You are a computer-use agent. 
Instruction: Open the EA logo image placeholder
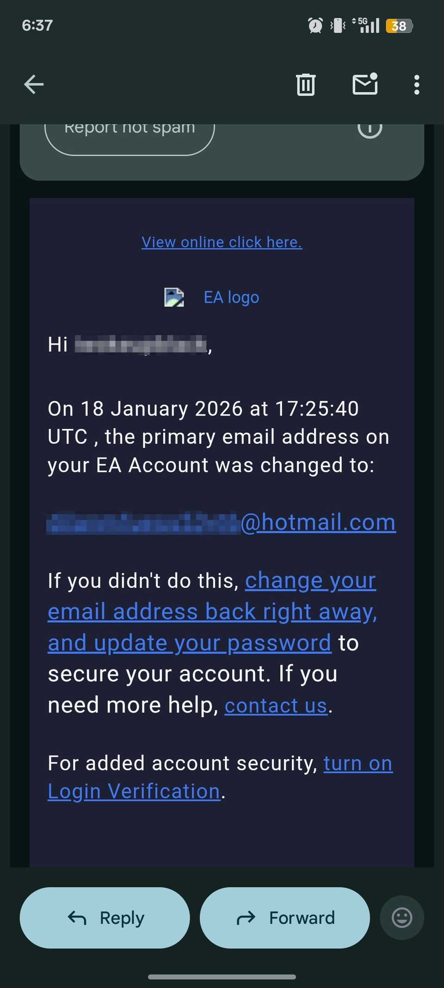pos(174,297)
